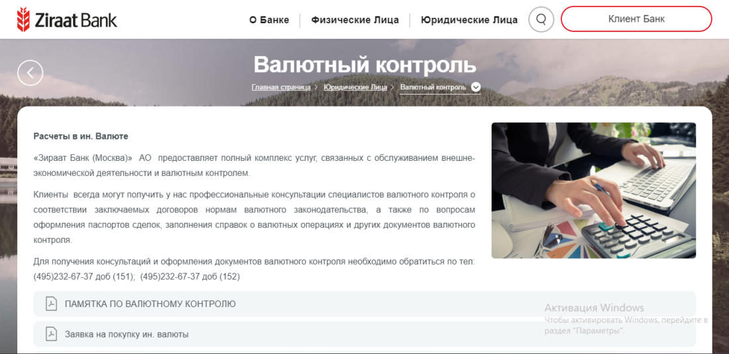Open Юридические Лица in the top navigation
Screen dimensions: 729x354
pos(469,20)
